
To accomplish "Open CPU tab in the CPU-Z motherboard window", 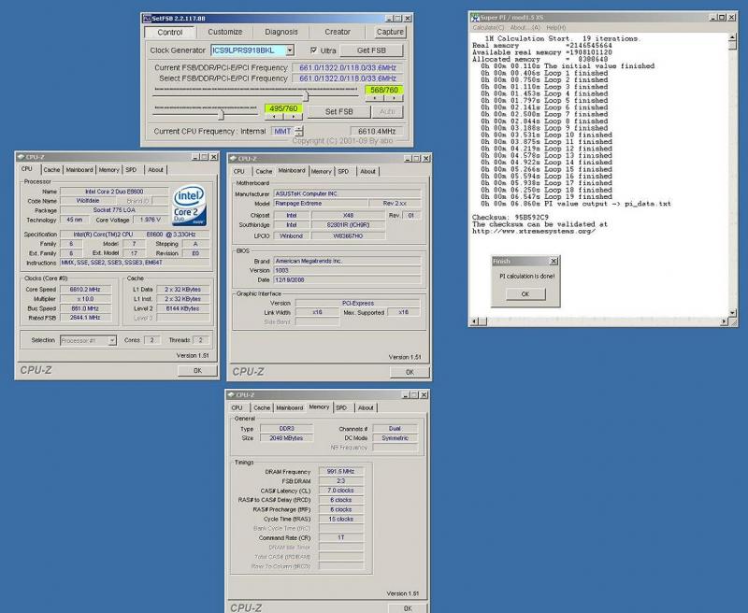I will point(239,171).
